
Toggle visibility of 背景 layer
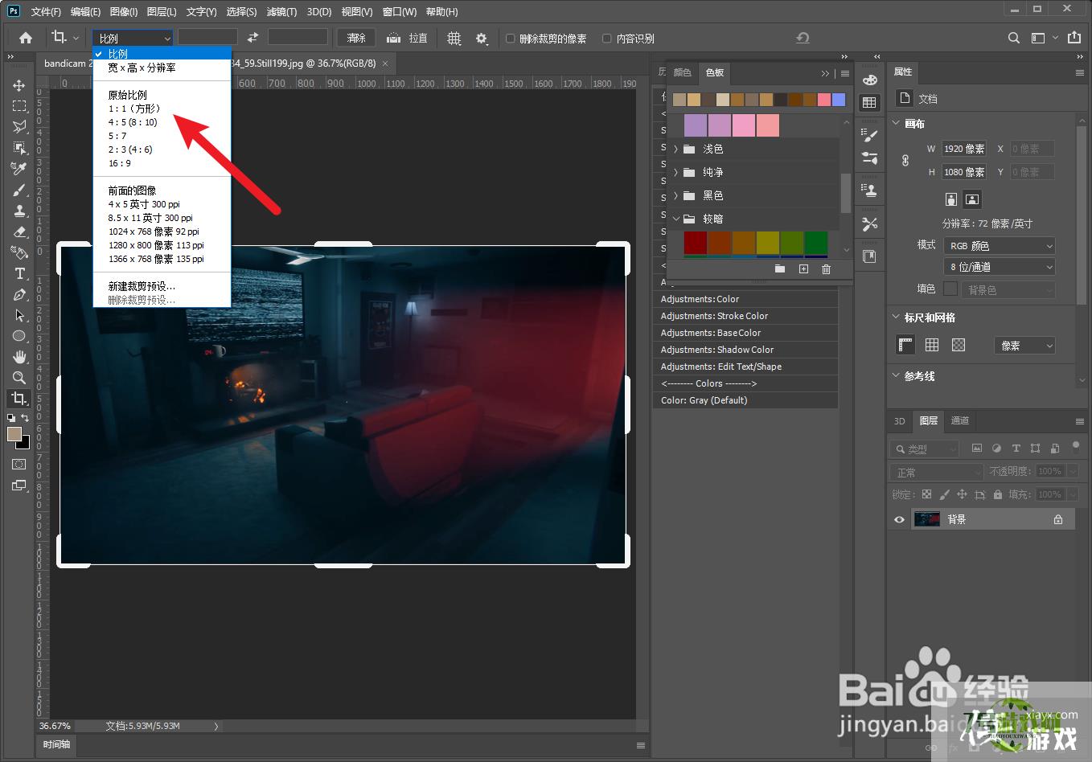click(899, 519)
